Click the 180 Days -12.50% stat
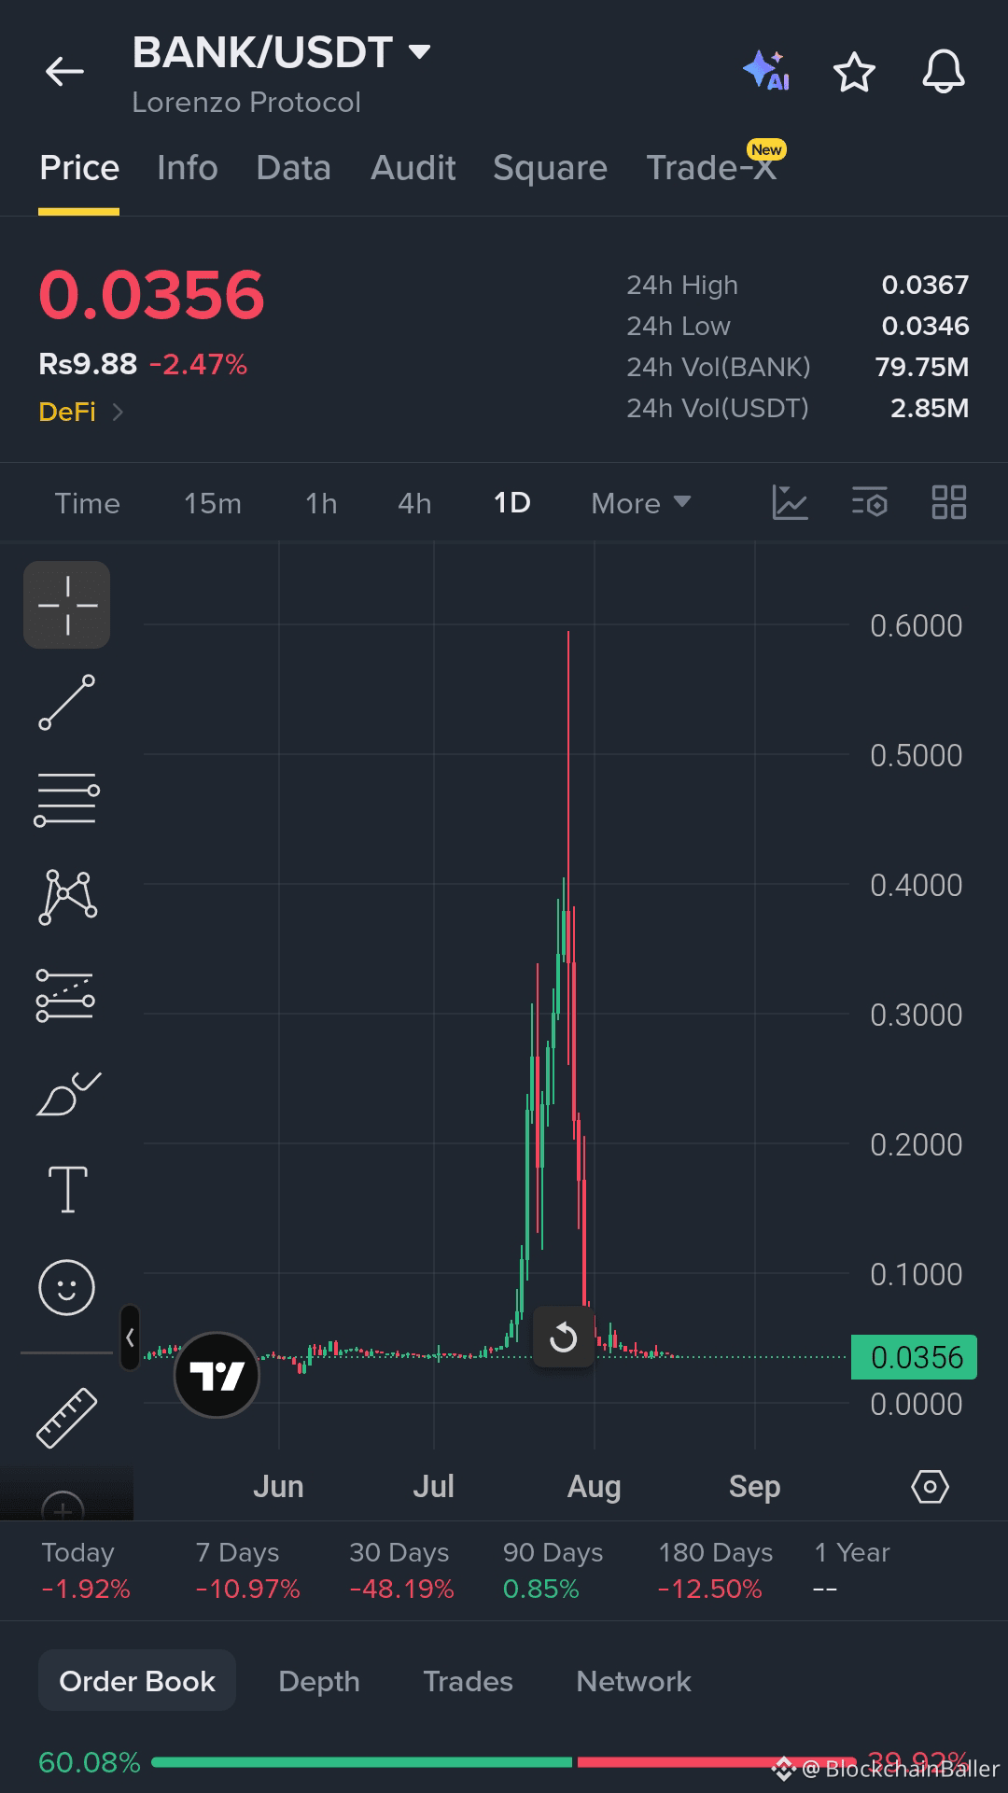The height and width of the screenshot is (1793, 1008). tap(715, 1570)
